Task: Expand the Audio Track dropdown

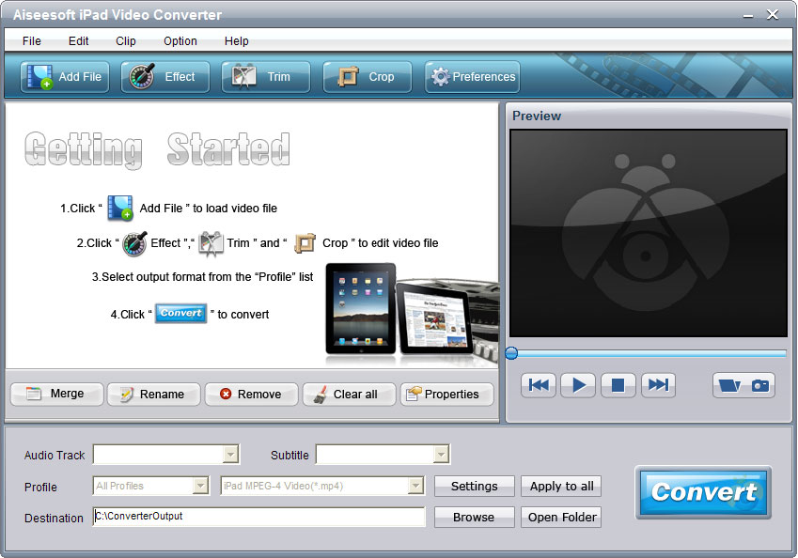Action: 230,455
